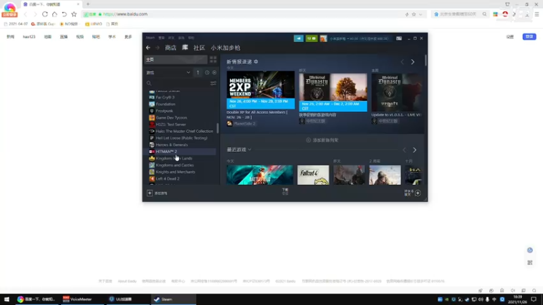Reload the page in the browser

[45, 14]
